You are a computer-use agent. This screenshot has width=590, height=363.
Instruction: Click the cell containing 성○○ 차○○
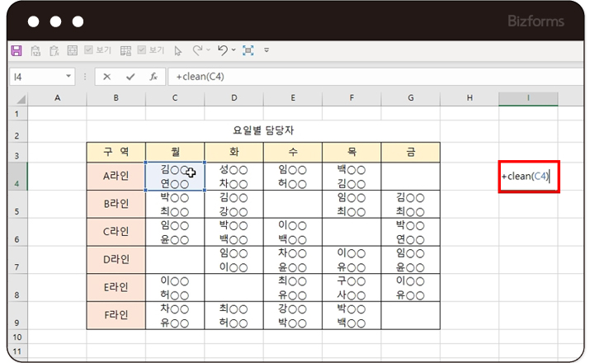tap(234, 177)
